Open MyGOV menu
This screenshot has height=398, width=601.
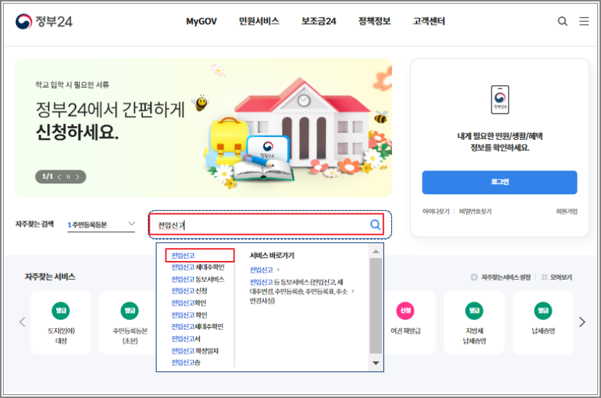click(201, 22)
